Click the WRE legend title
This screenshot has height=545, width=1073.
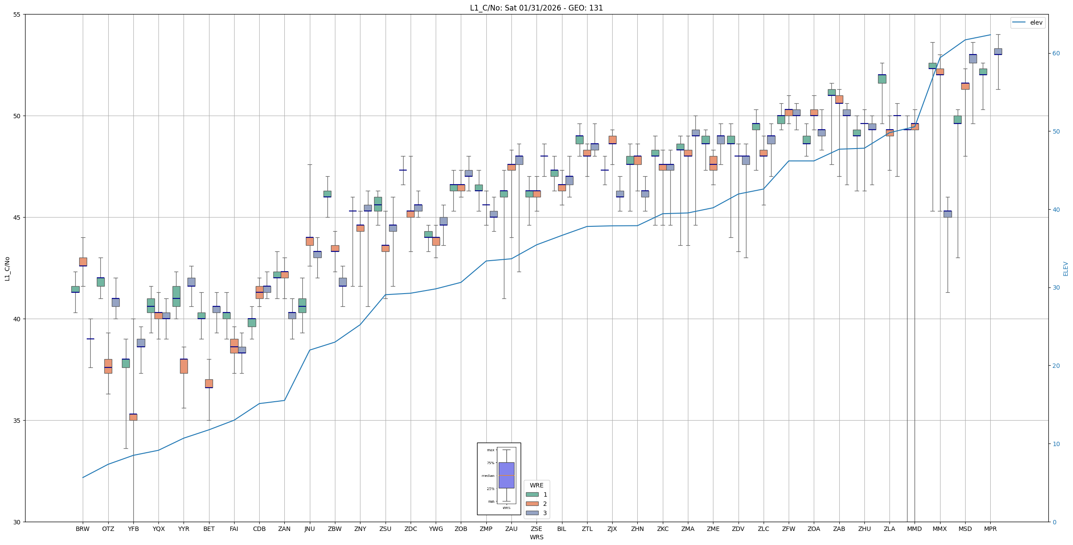[x=536, y=485]
